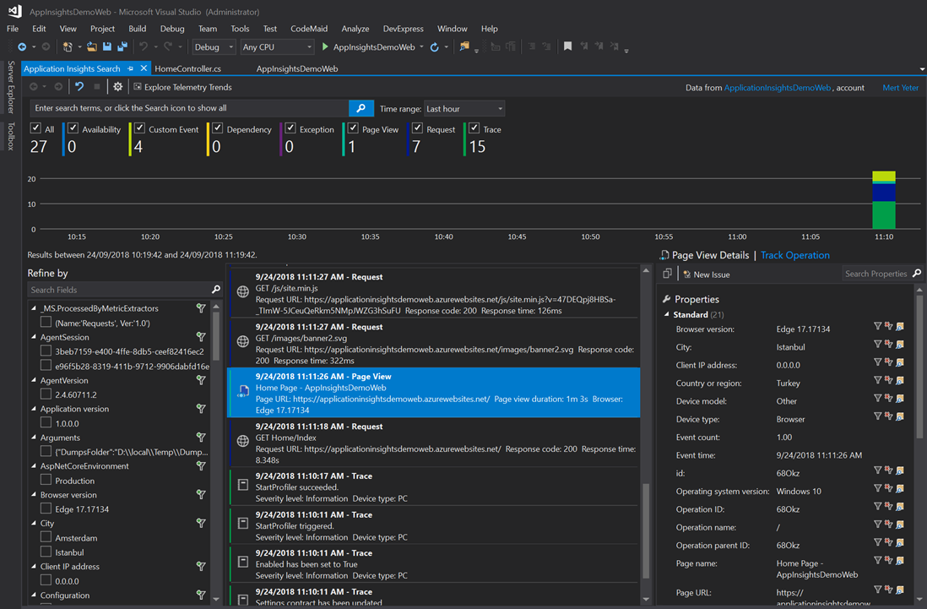
Task: Click the Open File folder toolbar icon
Action: tap(92, 46)
